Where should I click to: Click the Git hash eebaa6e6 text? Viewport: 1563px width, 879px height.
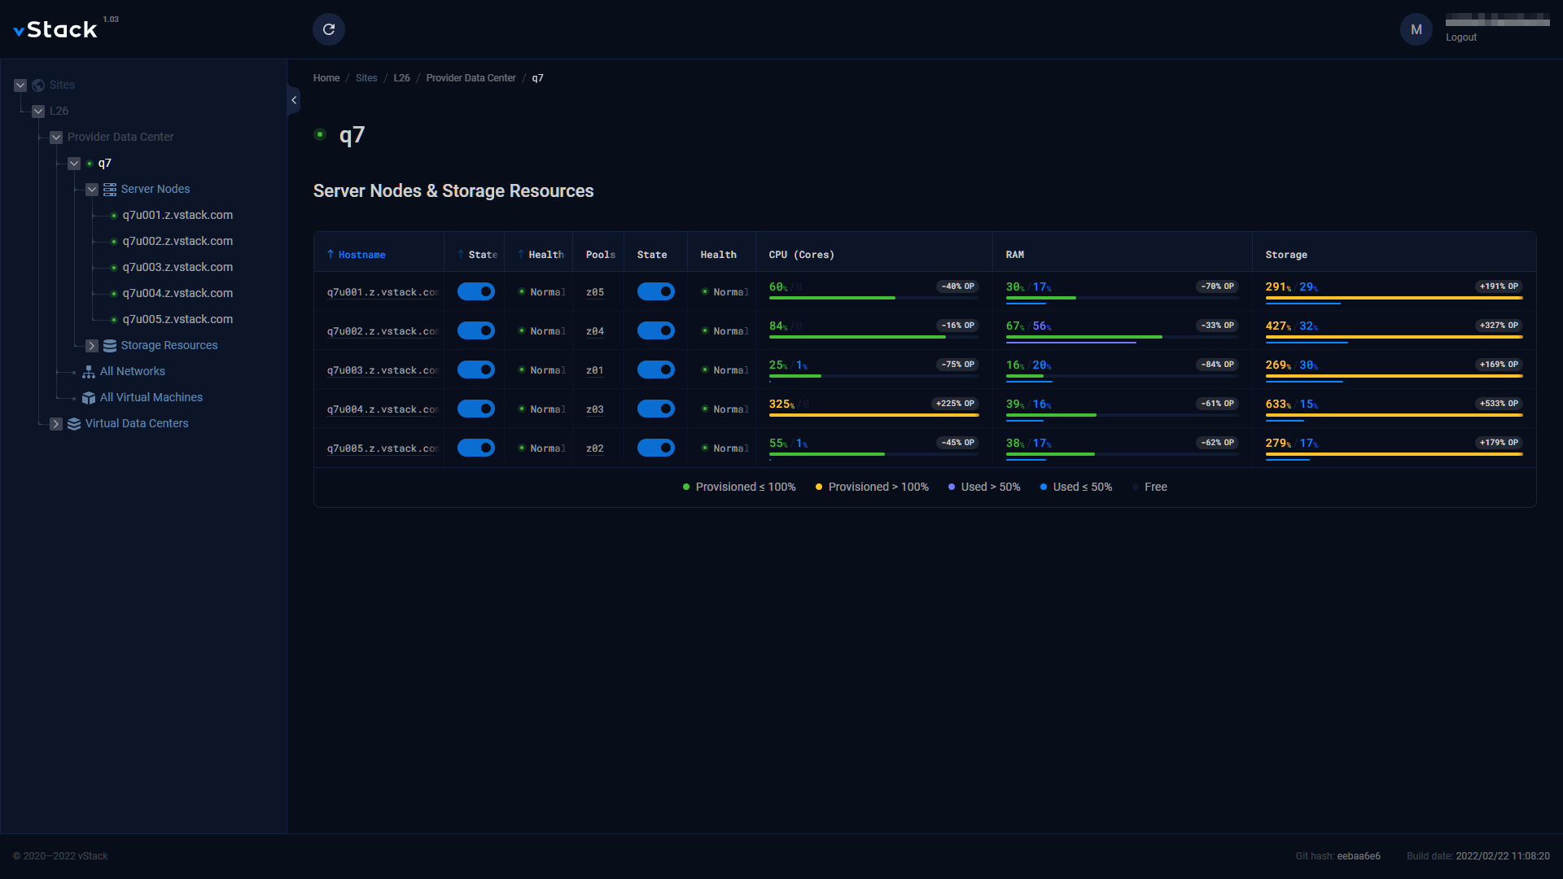(1338, 856)
